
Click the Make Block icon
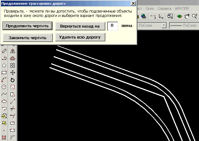click(x=4, y=123)
